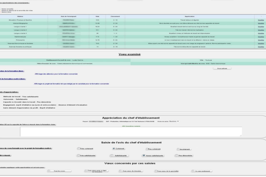Edit the Histoire-Géographie appreciation via Modifier
Image resolution: width=266 pixels, height=177 pixels.
(261, 23)
